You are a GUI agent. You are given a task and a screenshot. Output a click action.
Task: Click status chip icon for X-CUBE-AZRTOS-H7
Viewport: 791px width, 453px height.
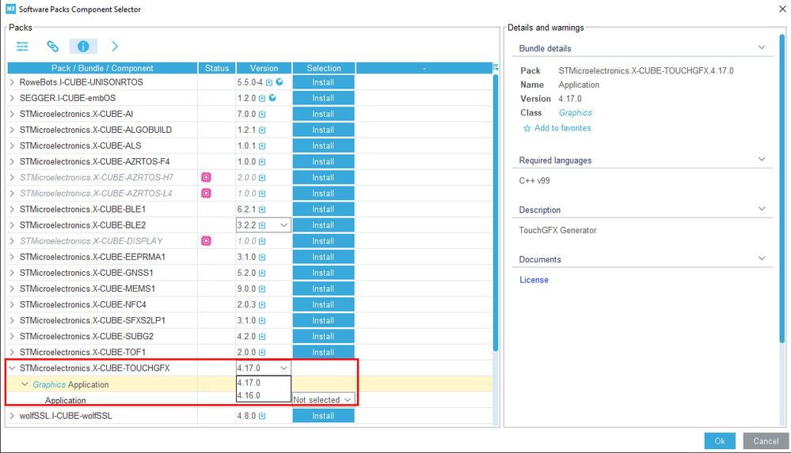click(206, 177)
